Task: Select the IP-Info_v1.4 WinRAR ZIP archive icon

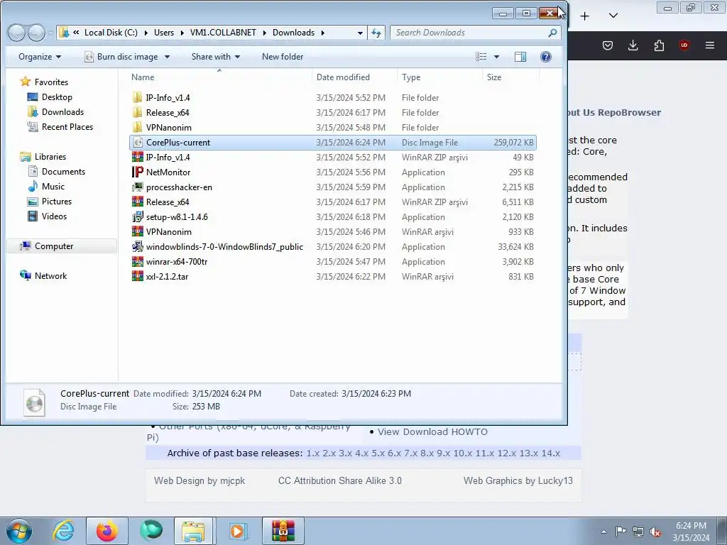Action: click(137, 157)
